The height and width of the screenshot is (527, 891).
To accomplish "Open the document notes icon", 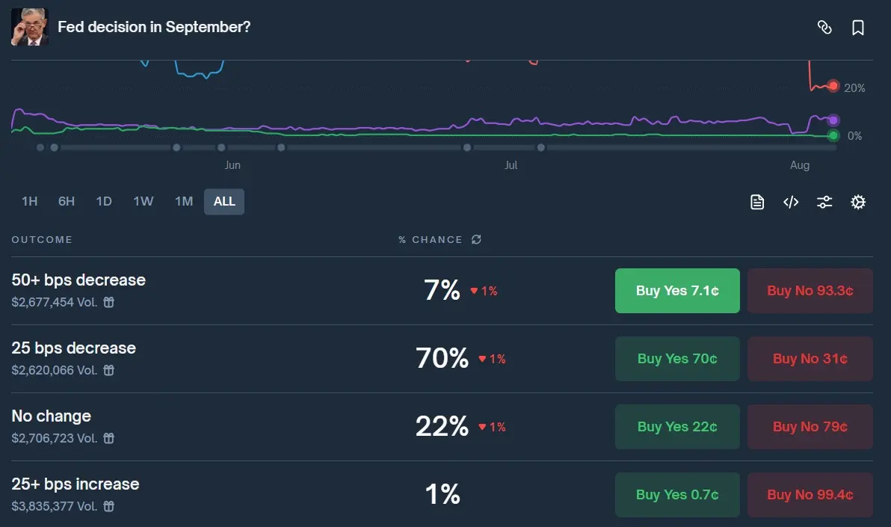I will pos(757,202).
